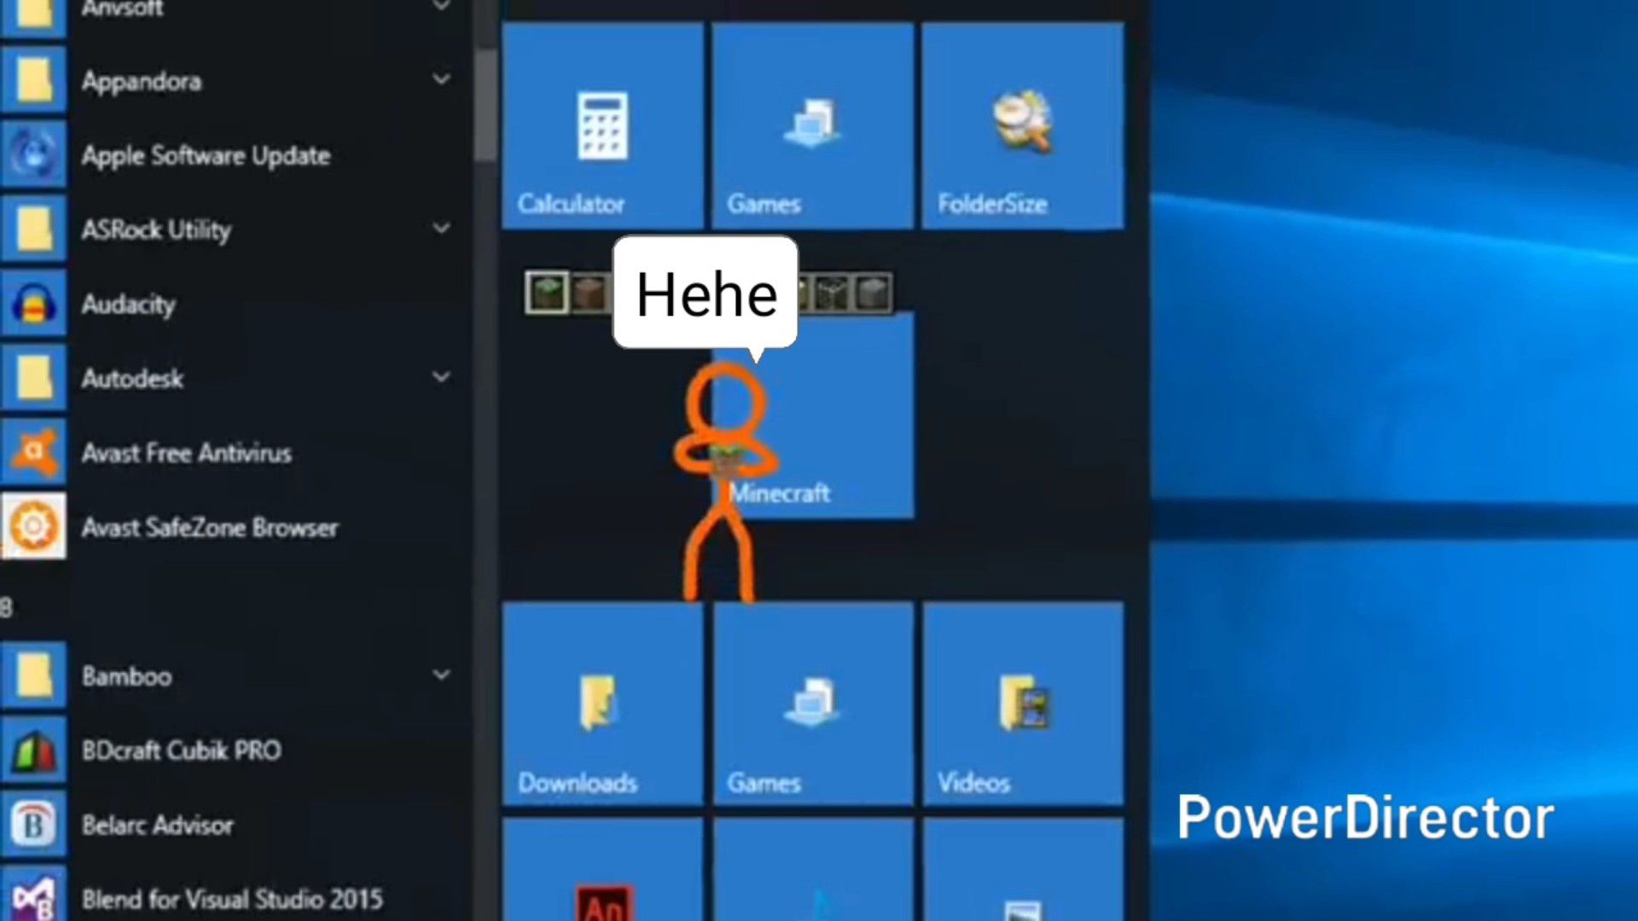1638x921 pixels.
Task: Select the grass block in the Minecraft hotbar
Action: (x=547, y=293)
